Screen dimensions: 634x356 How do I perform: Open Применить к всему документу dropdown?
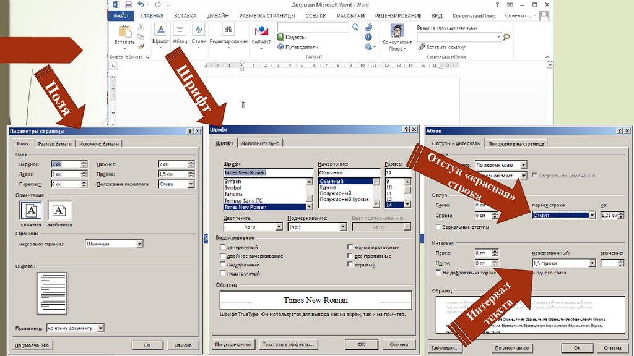76,328
